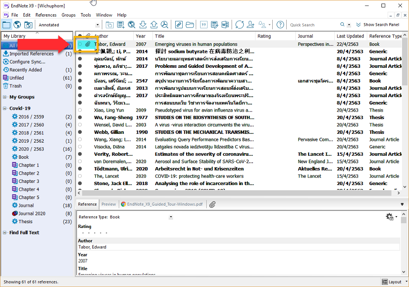Open the Help question mark icon
Image resolution: width=409 pixels, height=287 pixels.
click(281, 25)
